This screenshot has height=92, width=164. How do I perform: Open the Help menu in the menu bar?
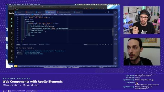(x=39, y=4)
